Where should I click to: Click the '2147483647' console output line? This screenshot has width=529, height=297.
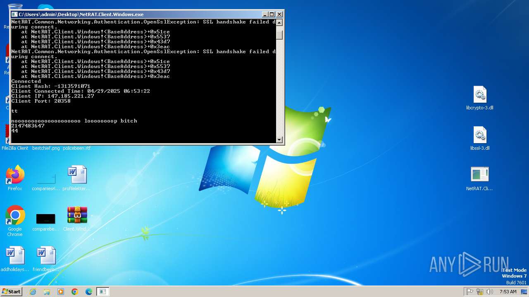point(28,126)
